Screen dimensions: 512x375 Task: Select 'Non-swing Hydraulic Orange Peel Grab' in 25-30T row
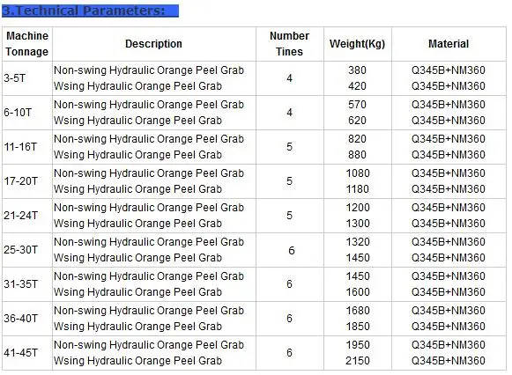click(149, 241)
